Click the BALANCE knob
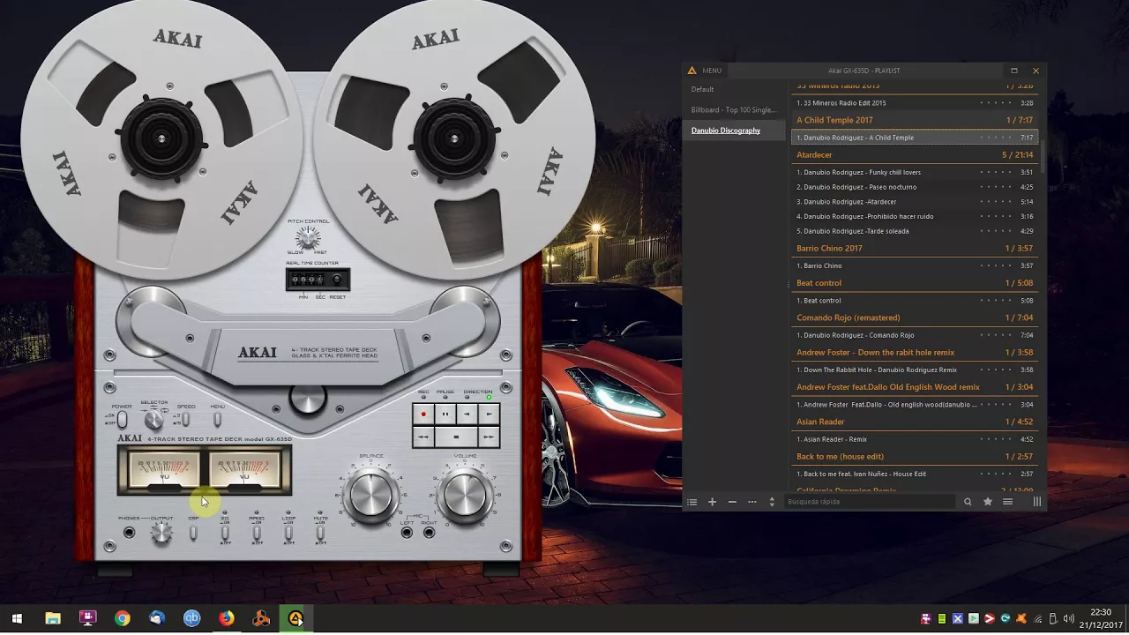1129x635 pixels. point(371,495)
